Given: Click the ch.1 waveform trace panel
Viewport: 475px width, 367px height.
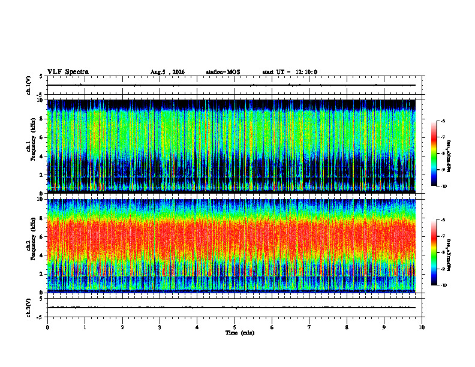Looking at the screenshot, I should point(235,85).
